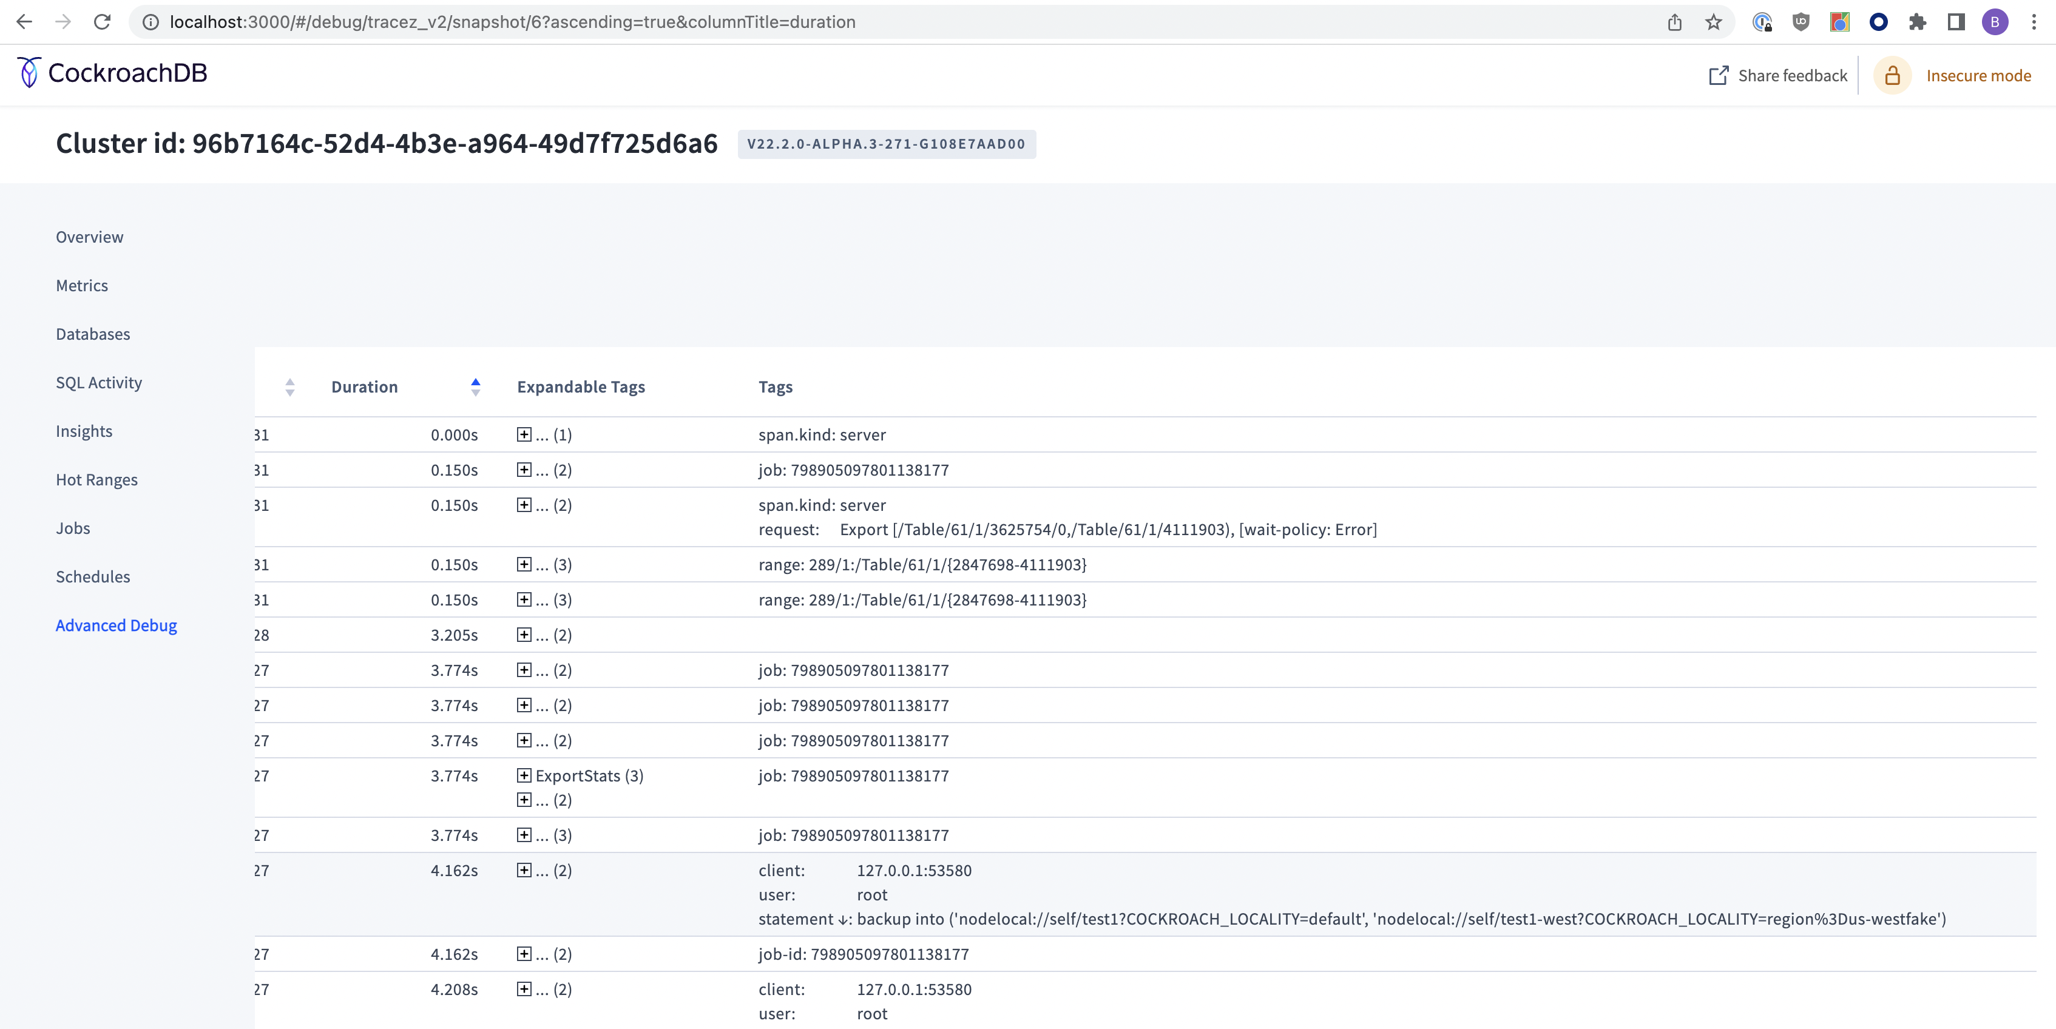Click the share page icon in address bar

(1674, 21)
